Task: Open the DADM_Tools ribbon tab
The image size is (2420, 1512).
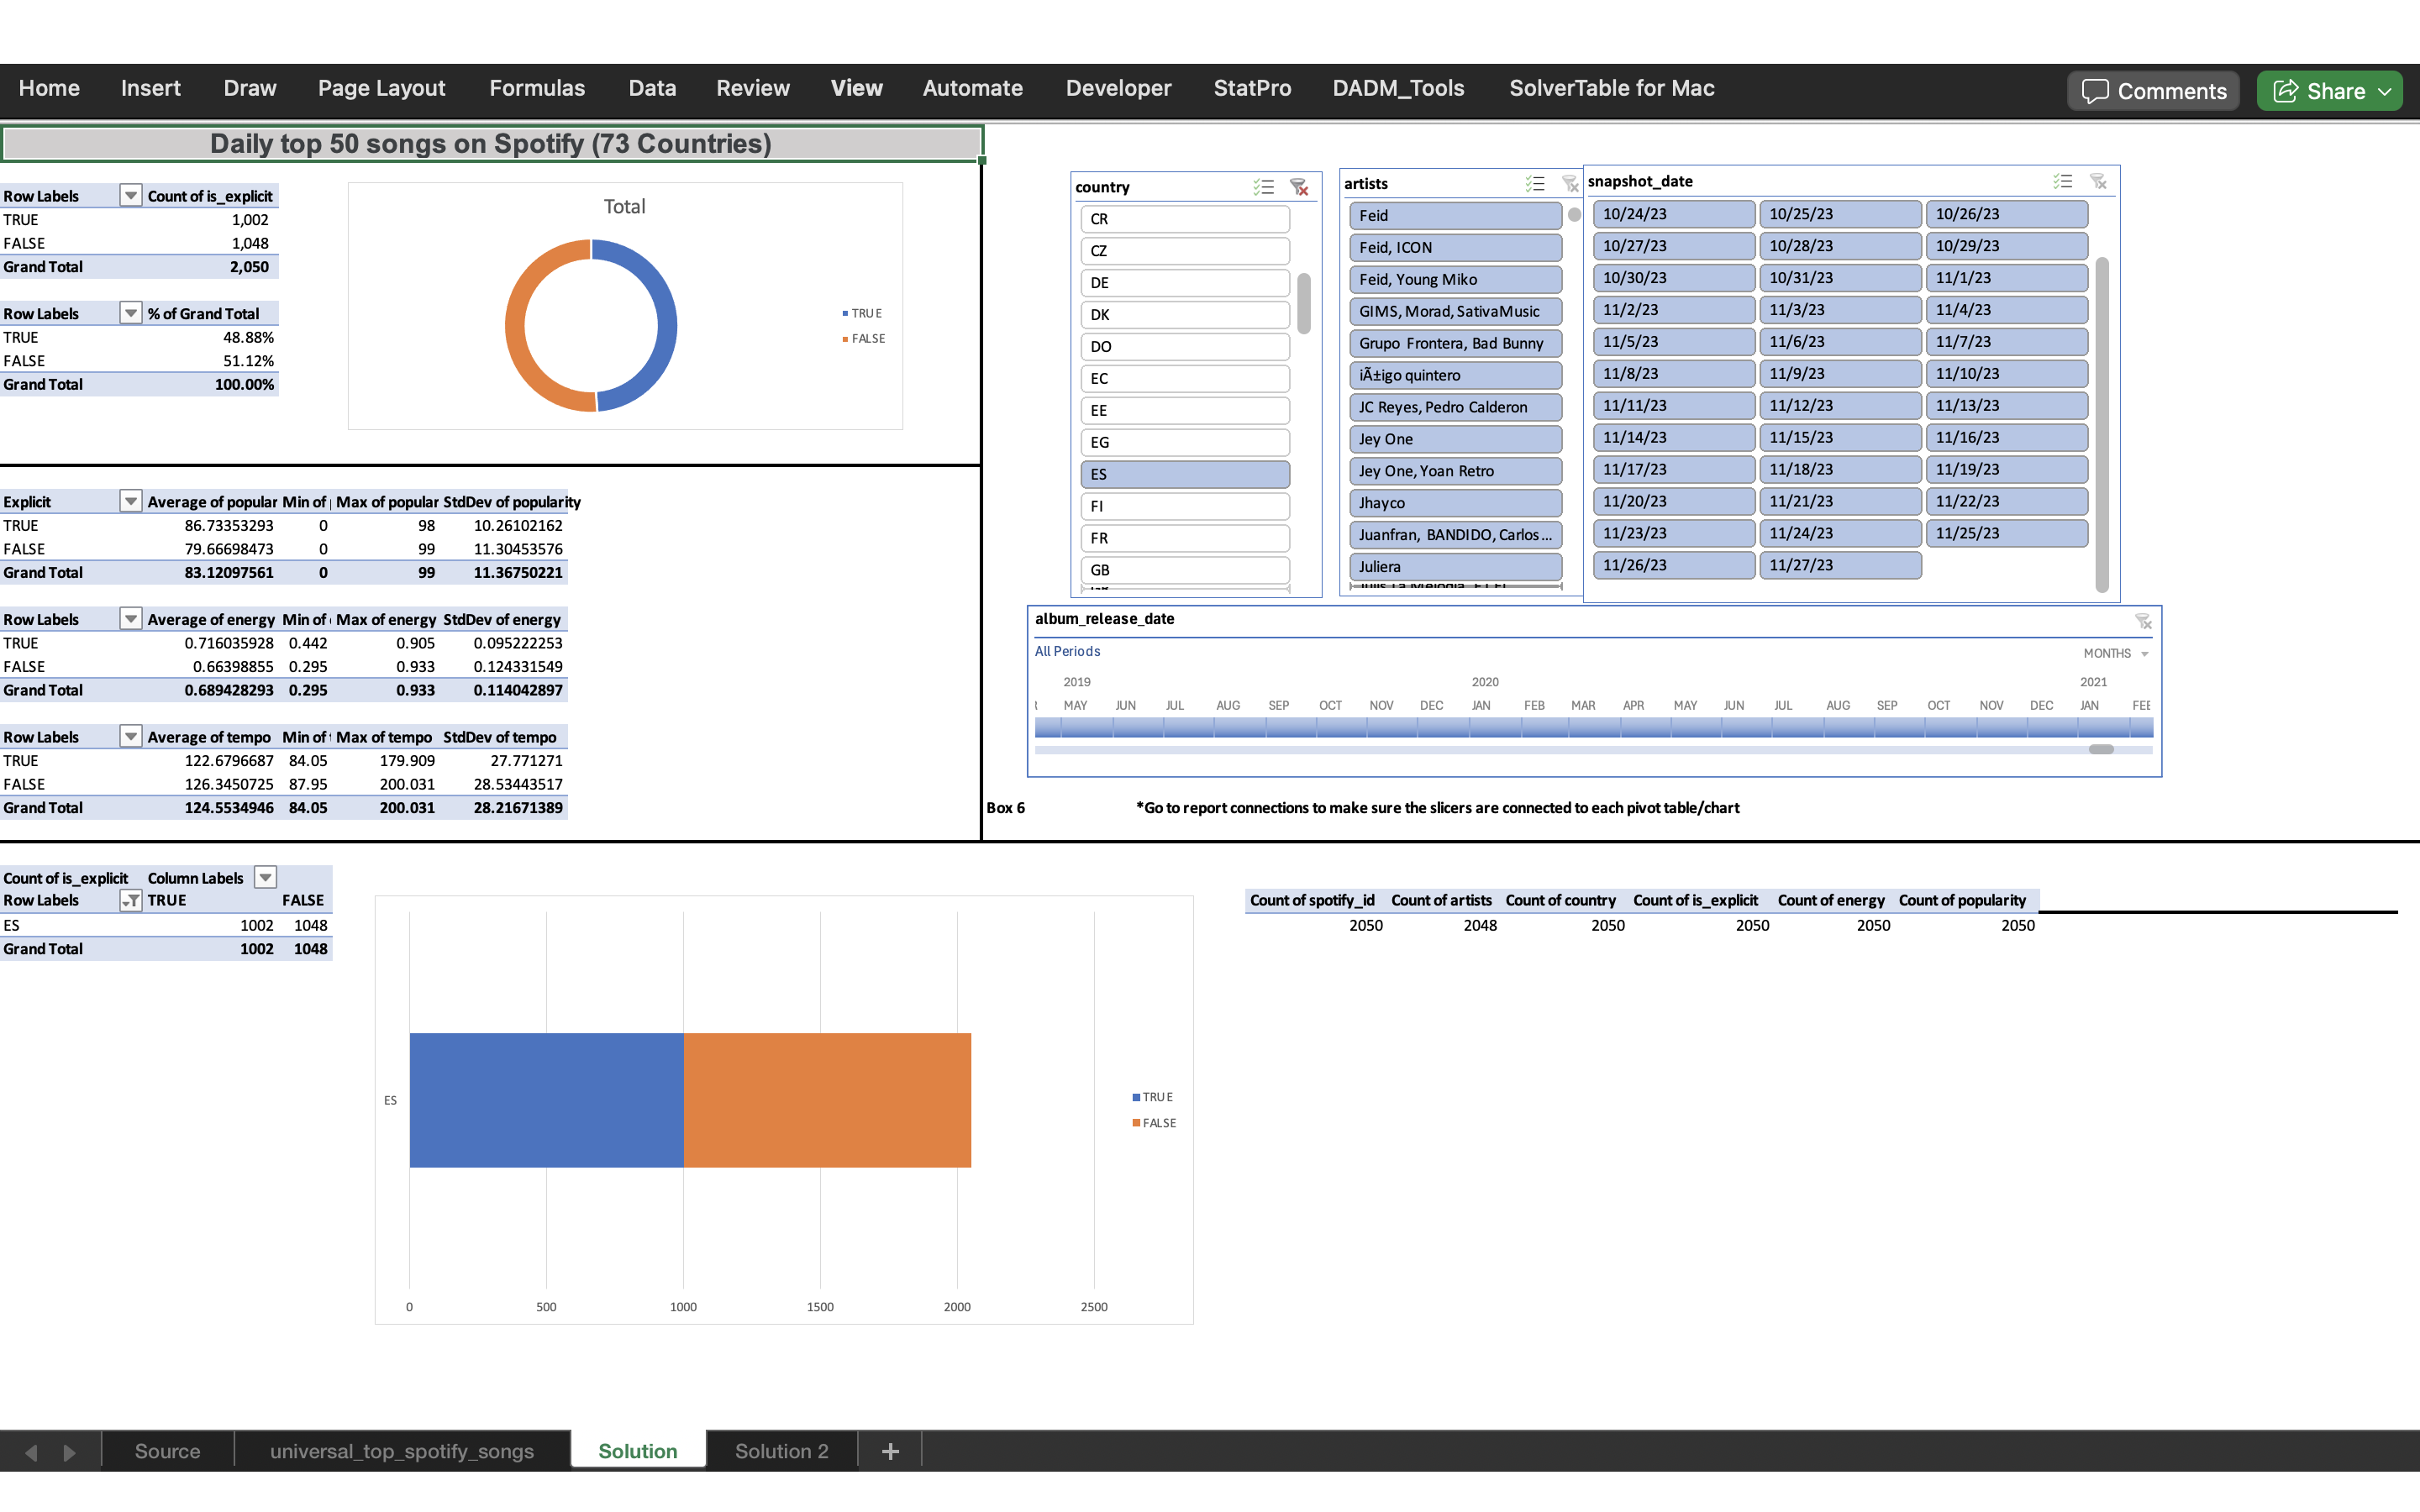Action: (x=1398, y=88)
